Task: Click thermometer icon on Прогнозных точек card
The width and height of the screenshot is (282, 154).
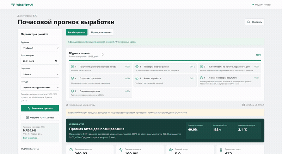Action: coord(221,150)
